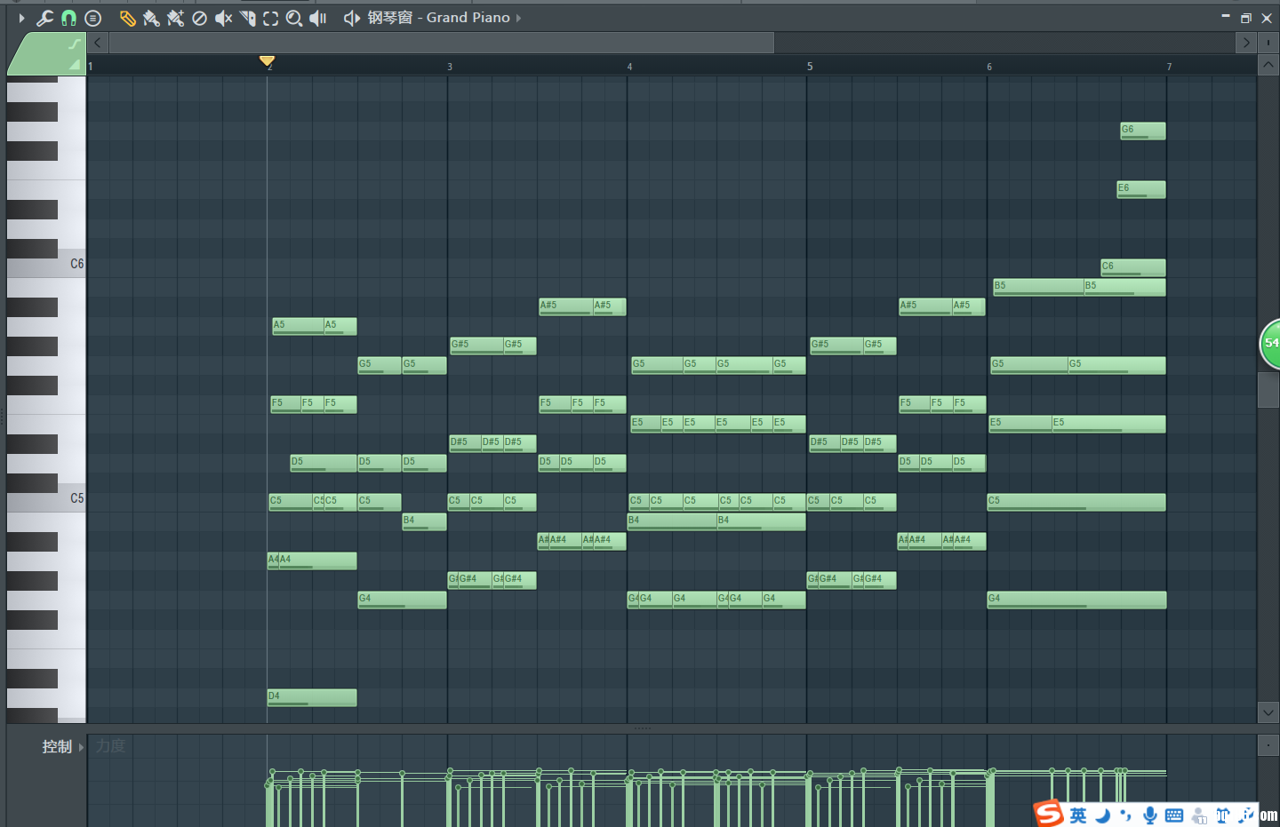Select the E6 note
1280x827 pixels.
tap(1140, 189)
